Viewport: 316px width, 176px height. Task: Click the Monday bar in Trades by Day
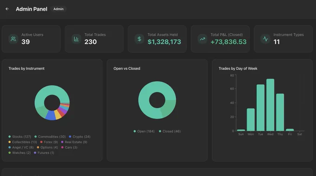coord(250,120)
